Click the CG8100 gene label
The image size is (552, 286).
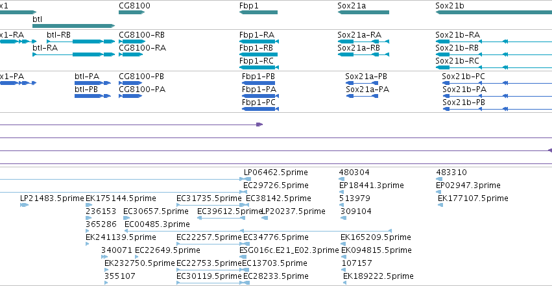click(134, 6)
